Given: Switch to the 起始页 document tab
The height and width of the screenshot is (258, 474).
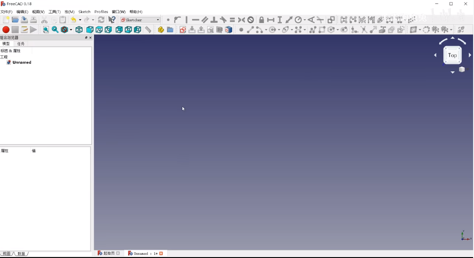Looking at the screenshot, I should 109,253.
